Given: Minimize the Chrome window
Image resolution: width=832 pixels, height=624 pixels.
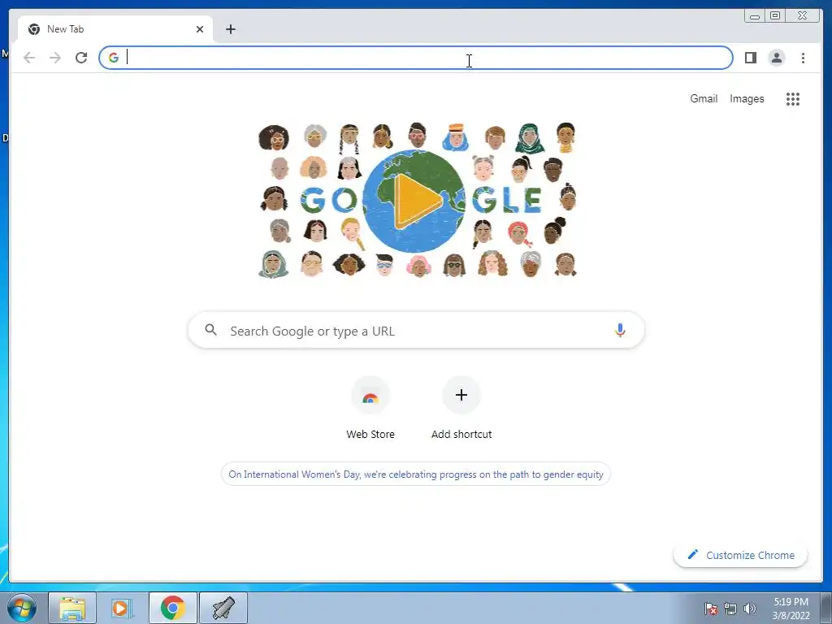Looking at the screenshot, I should 755,16.
